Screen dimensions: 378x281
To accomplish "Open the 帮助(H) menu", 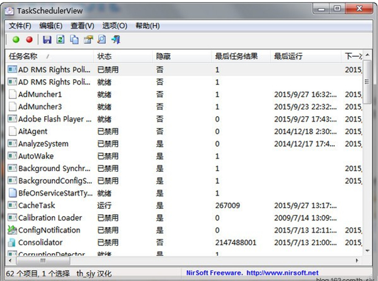I will click(x=147, y=26).
